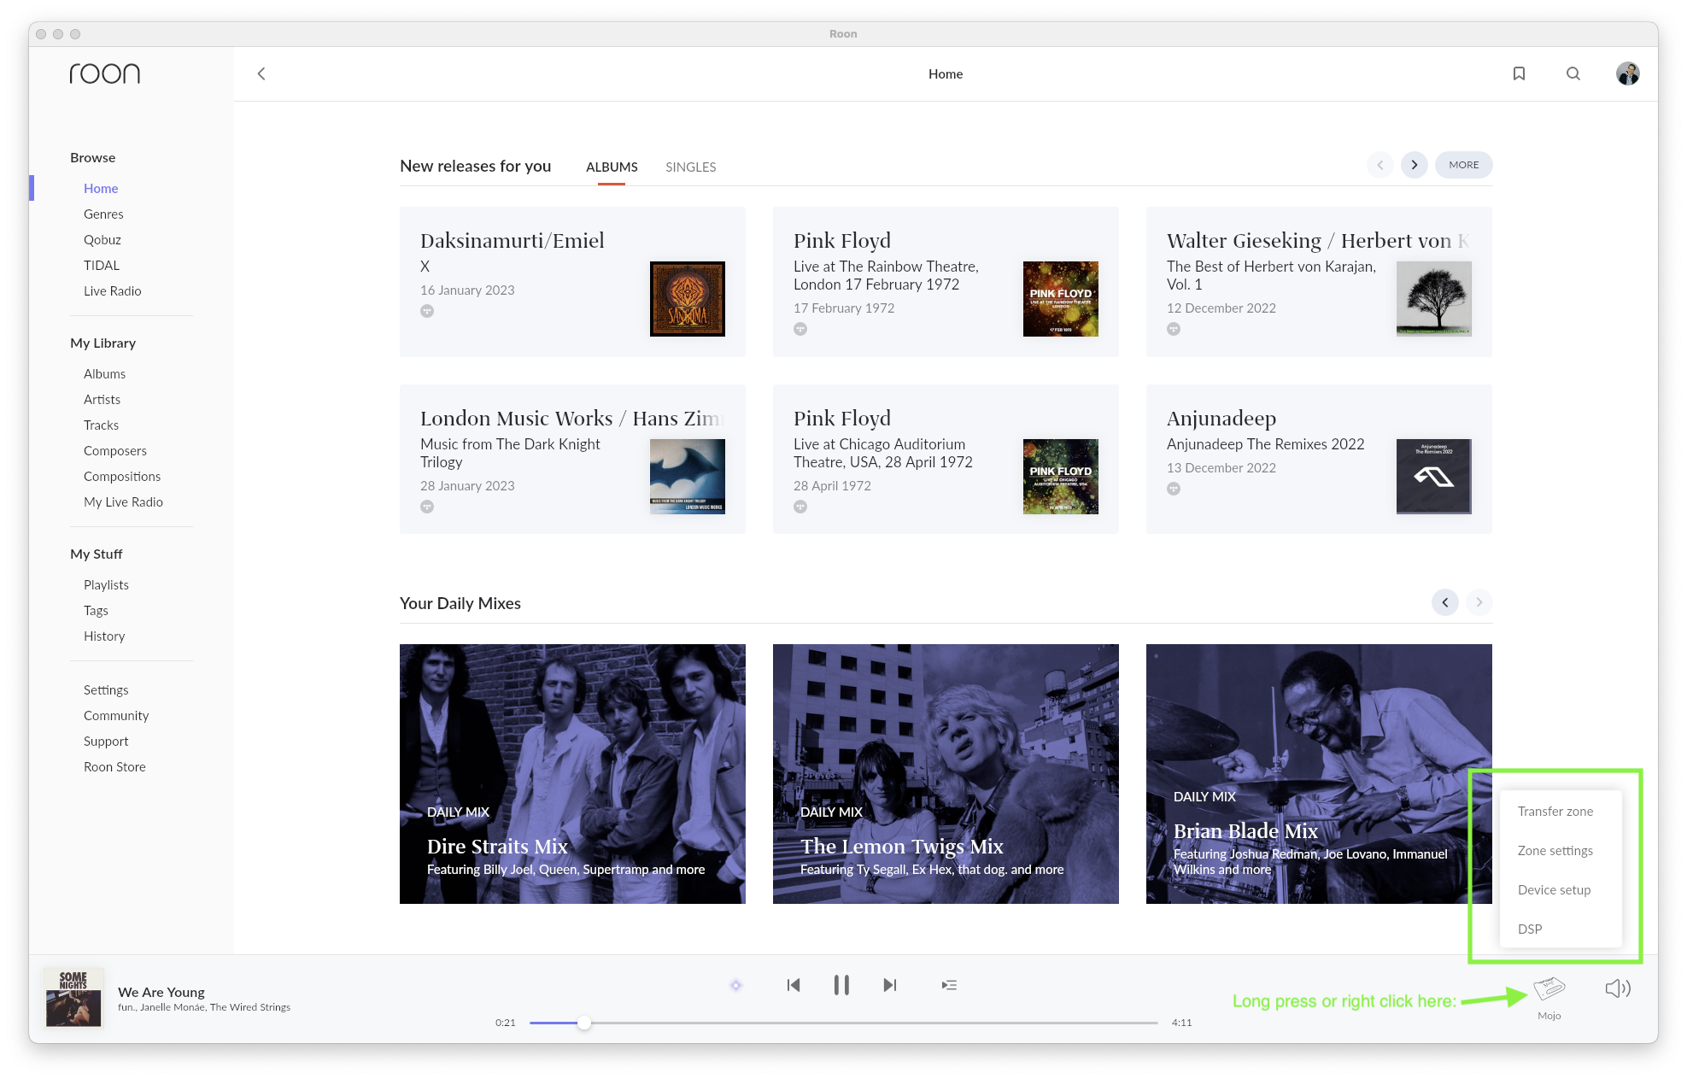The image size is (1687, 1079).
Task: Show previous new releases page
Action: click(1379, 165)
